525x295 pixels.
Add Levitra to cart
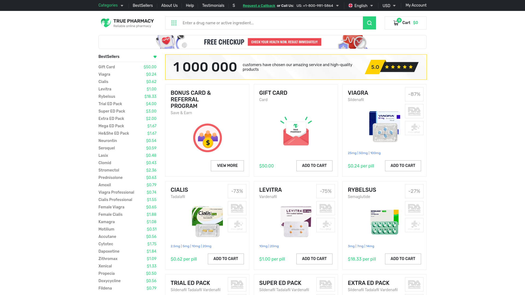coord(314,259)
